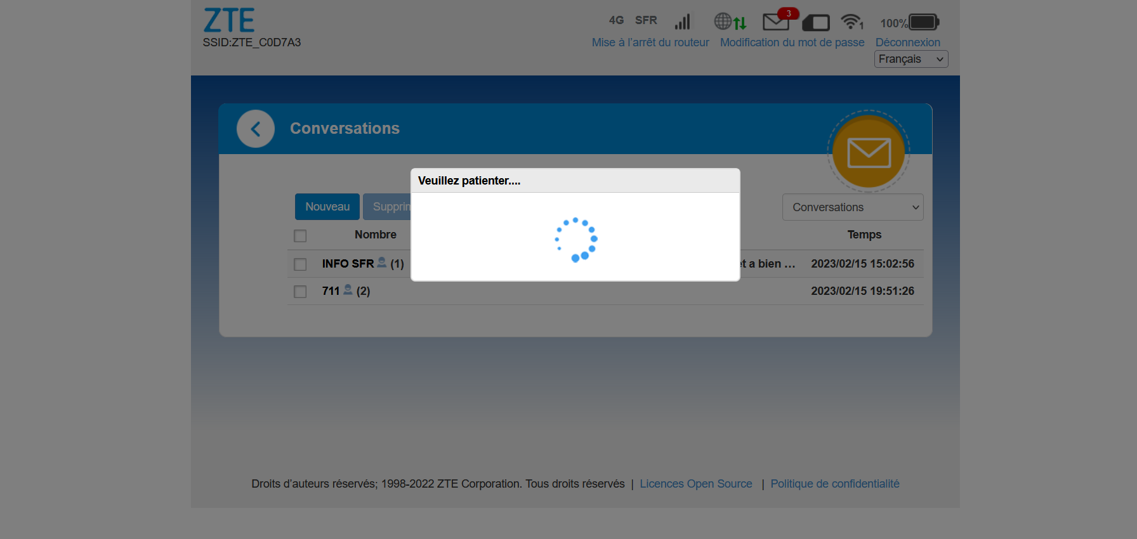Open the Conversations filter dropdown

tap(853, 207)
